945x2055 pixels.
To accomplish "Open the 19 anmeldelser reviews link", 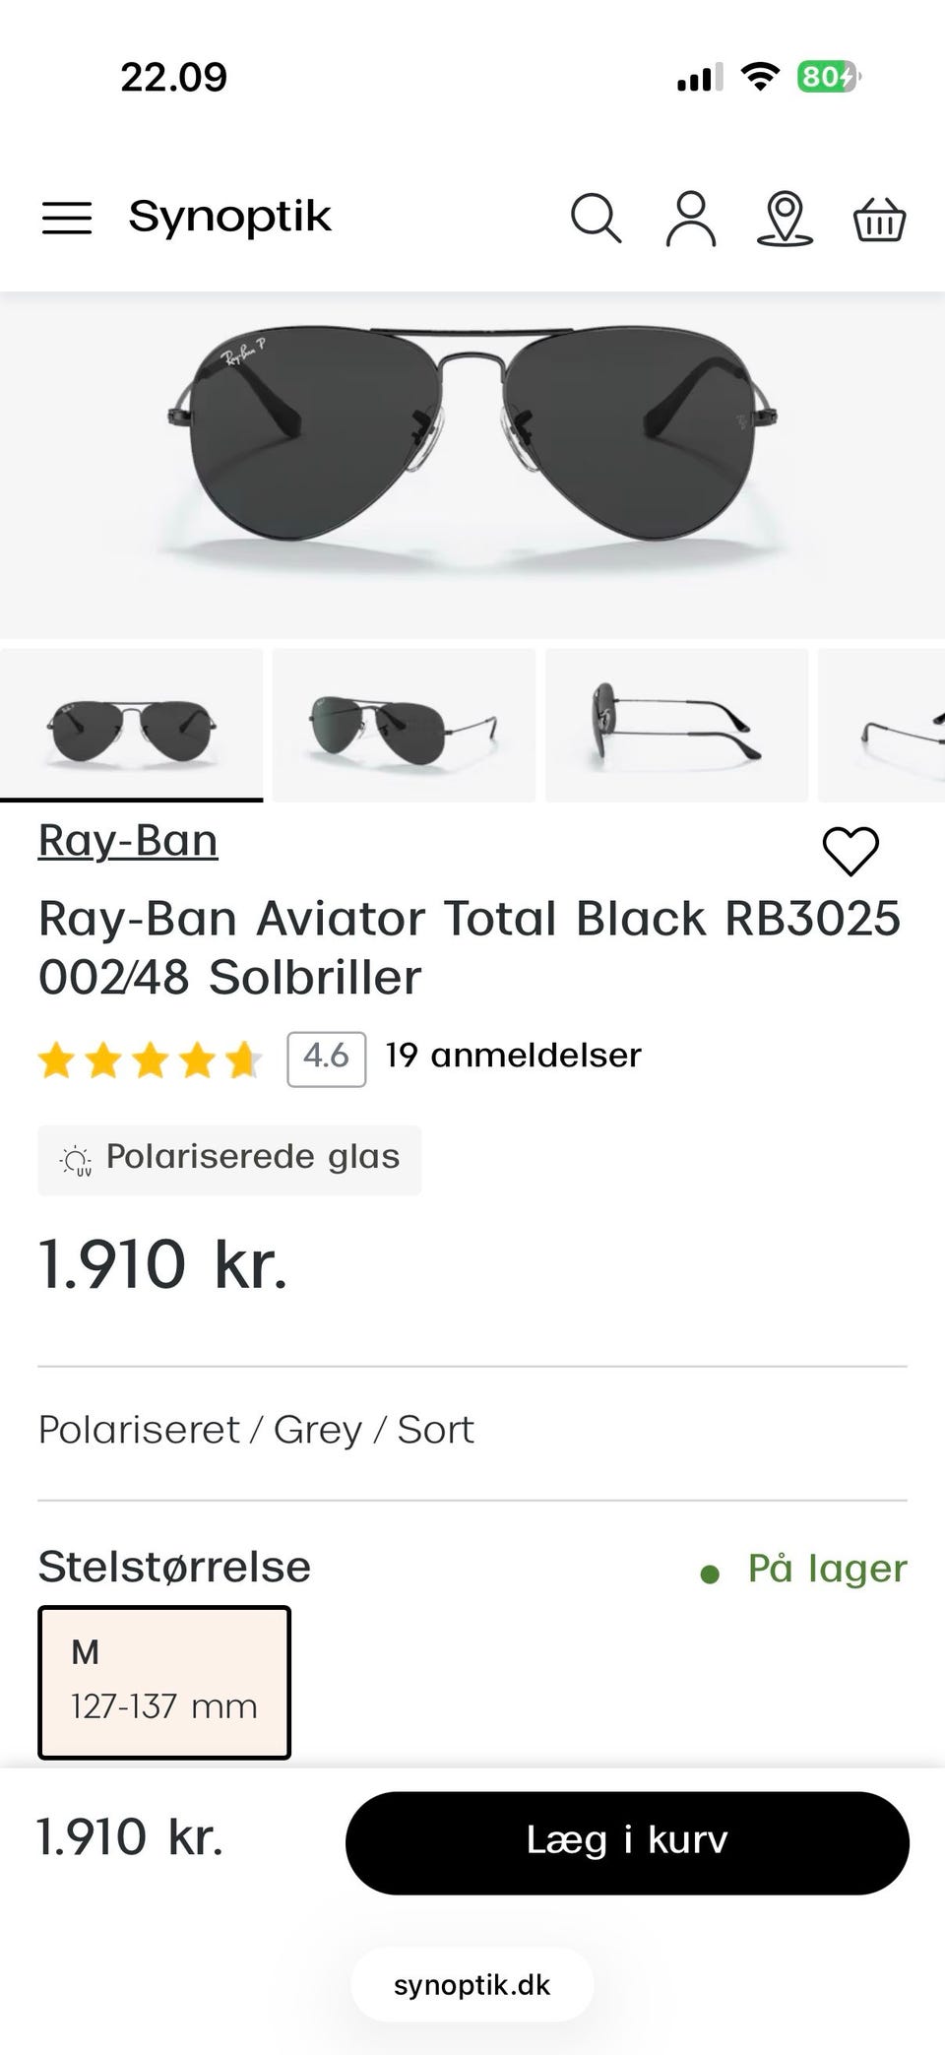I will point(513,1056).
